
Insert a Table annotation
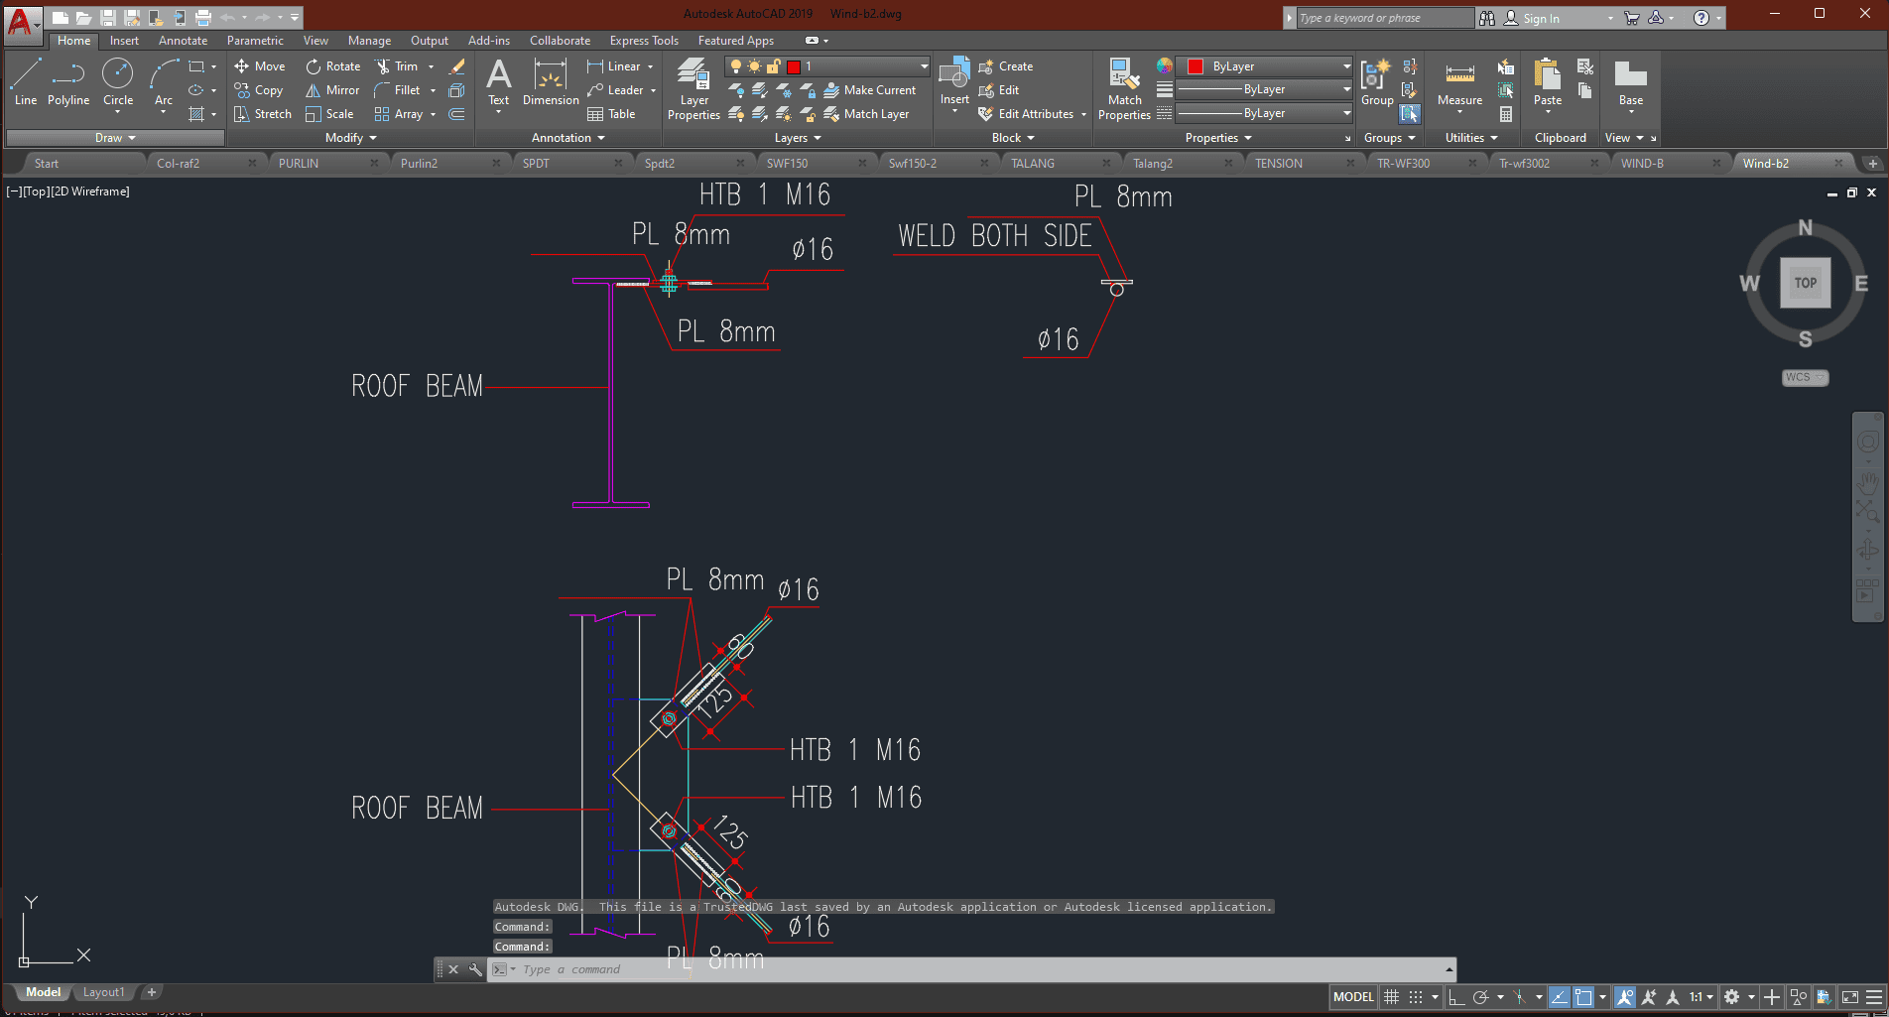click(x=611, y=114)
